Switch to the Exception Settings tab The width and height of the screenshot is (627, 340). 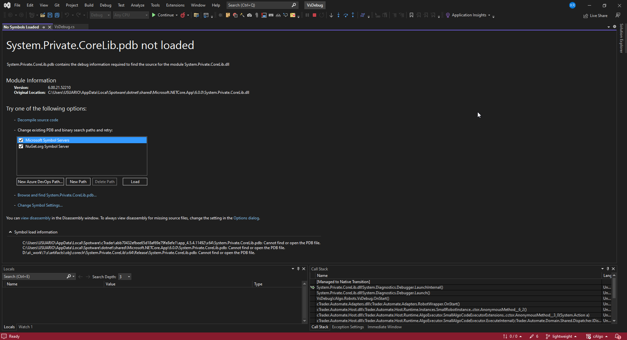pyautogui.click(x=348, y=327)
